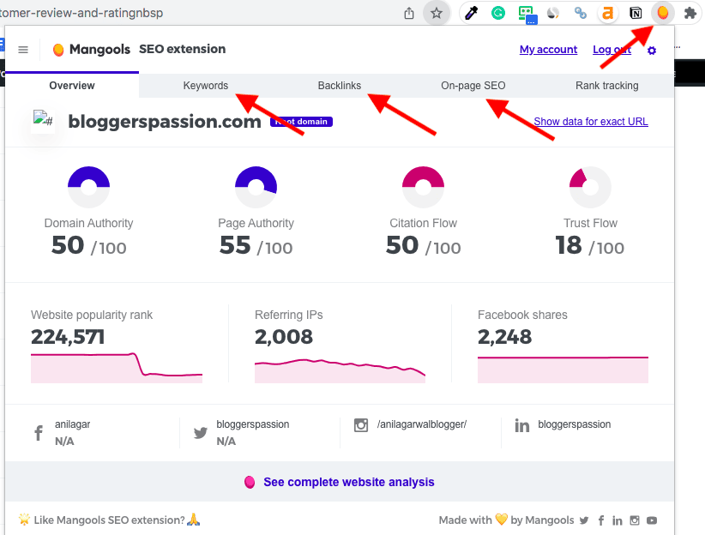The height and width of the screenshot is (535, 705).
Task: Click the browser address bar URL text
Action: pyautogui.click(x=81, y=13)
